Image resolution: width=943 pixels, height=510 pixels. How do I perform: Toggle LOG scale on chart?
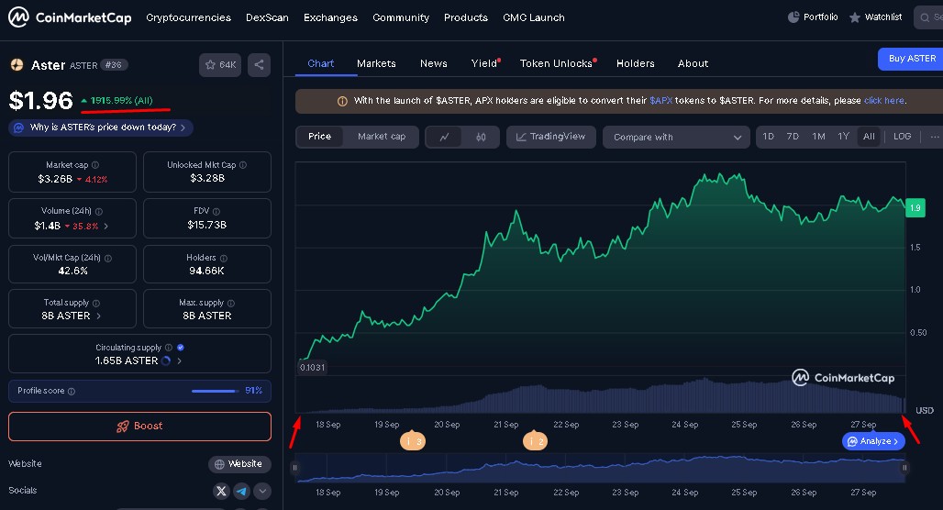[x=902, y=137]
